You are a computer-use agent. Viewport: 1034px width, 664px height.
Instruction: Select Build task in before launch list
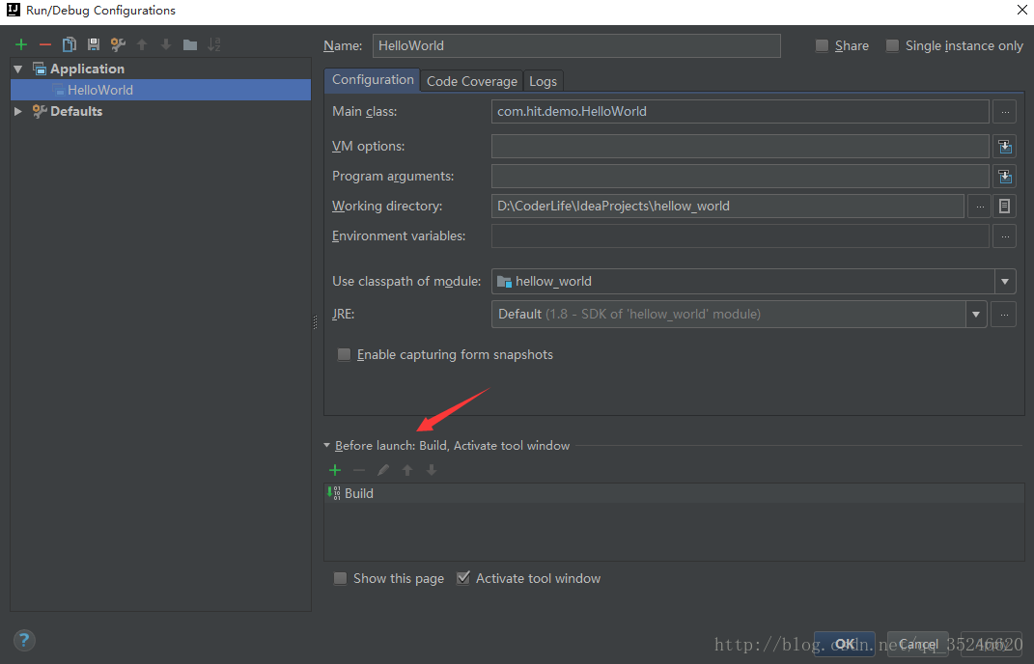point(674,493)
